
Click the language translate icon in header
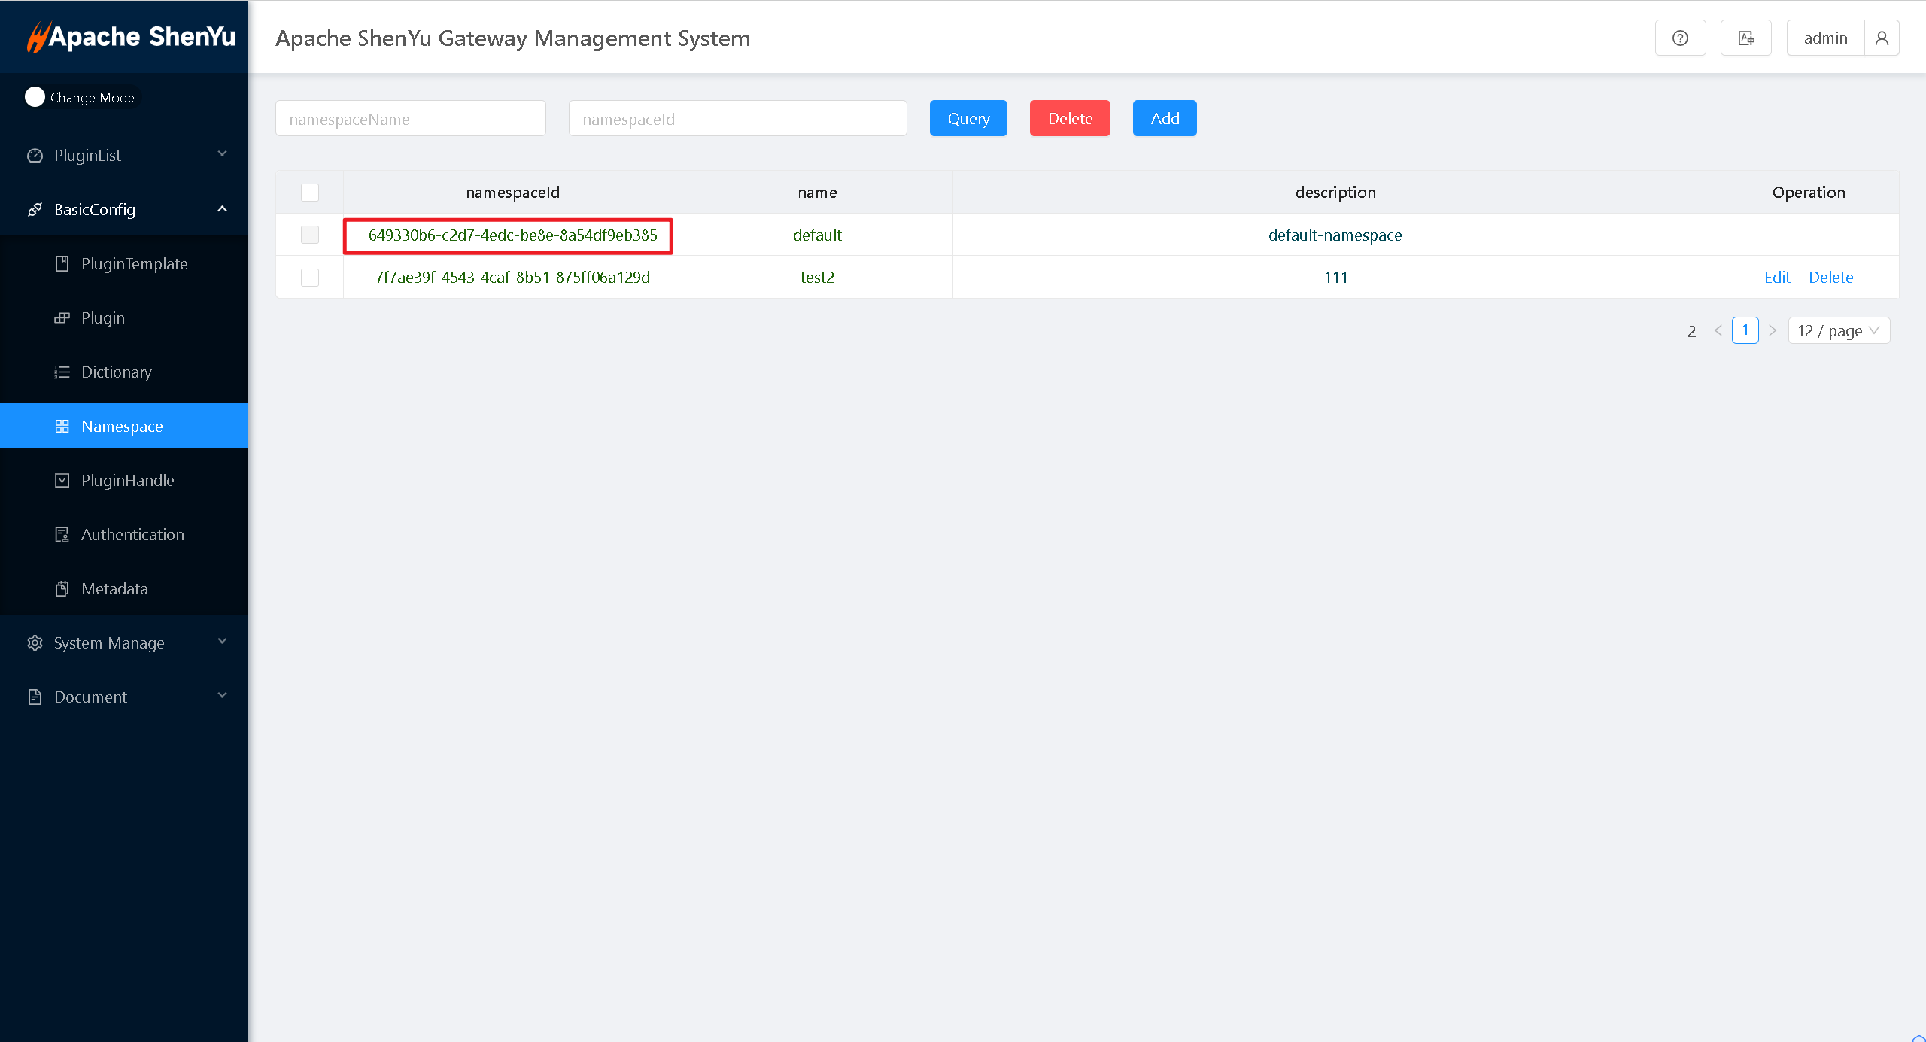pos(1746,38)
